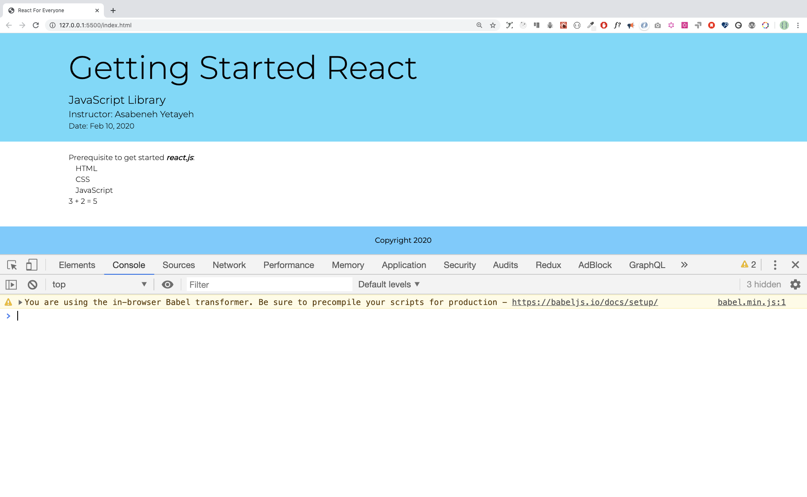Viewport: 807px width, 497px height.
Task: Open the babel.min.js:1 source link
Action: [x=751, y=302]
